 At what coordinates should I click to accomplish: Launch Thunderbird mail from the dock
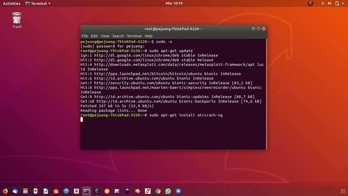[x=15, y=191]
